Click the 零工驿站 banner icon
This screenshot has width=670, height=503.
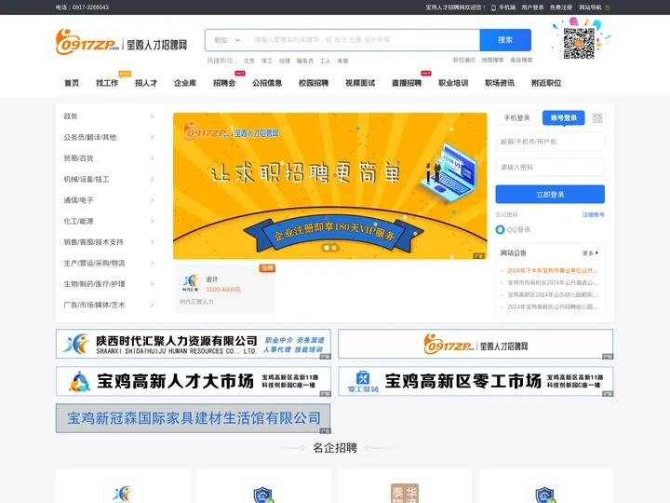[363, 382]
